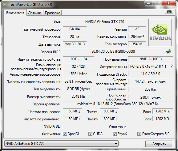
Task: Toggle the OpenCL checkbox
Action: [x=65, y=134]
